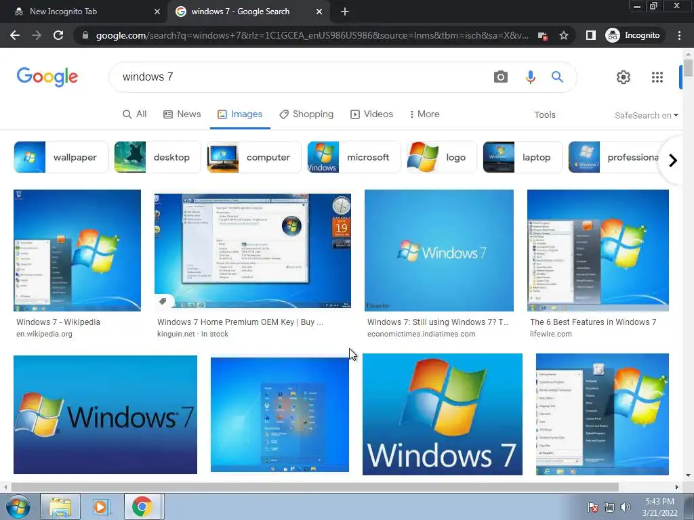
Task: Filter images by the laptop chip
Action: (x=523, y=157)
